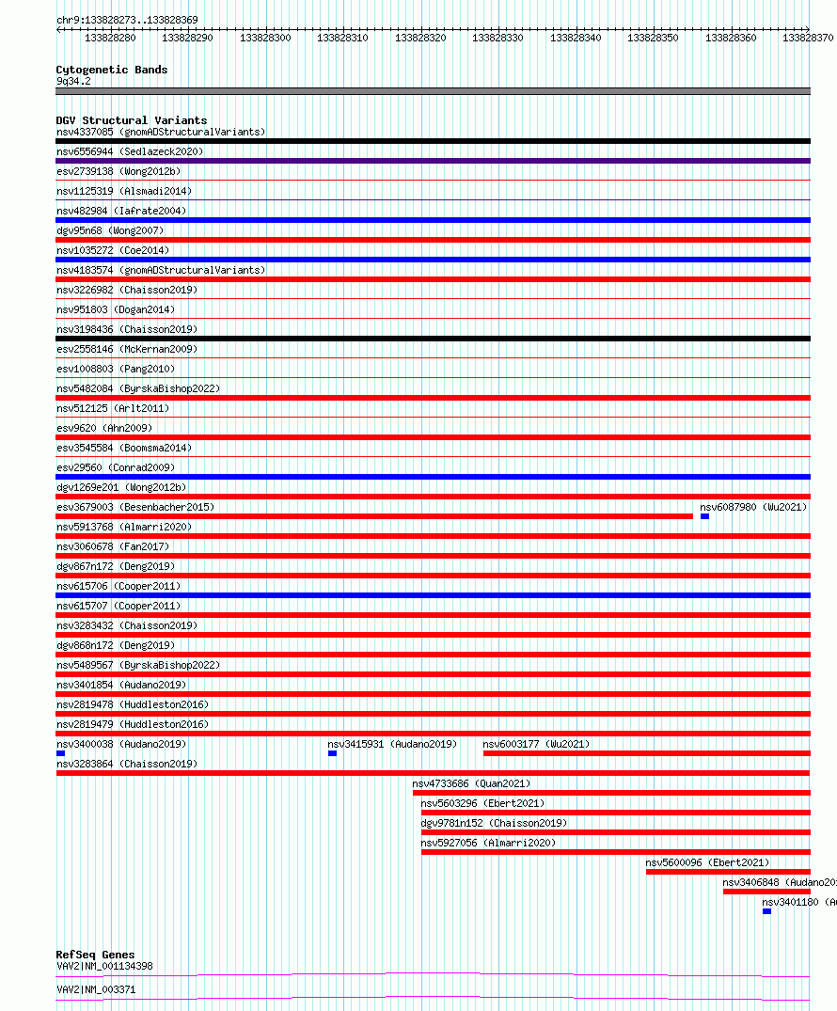Click ruler position 133828350
The height and width of the screenshot is (1011, 837).
pos(653,38)
